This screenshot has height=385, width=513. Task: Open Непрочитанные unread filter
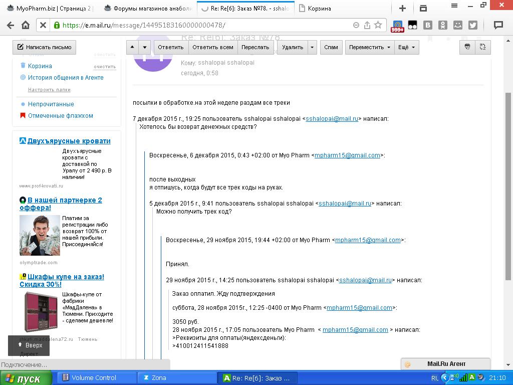[x=51, y=104]
